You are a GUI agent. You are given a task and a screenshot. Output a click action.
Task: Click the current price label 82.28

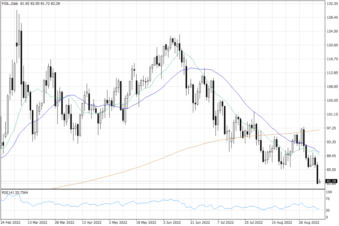click(x=331, y=181)
